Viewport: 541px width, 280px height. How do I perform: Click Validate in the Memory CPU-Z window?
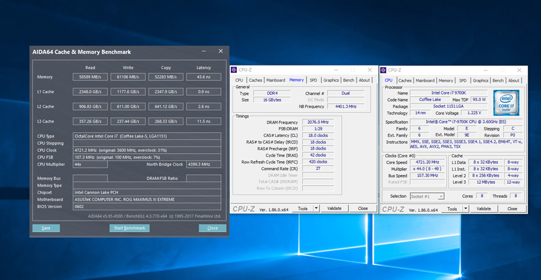[x=334, y=208]
